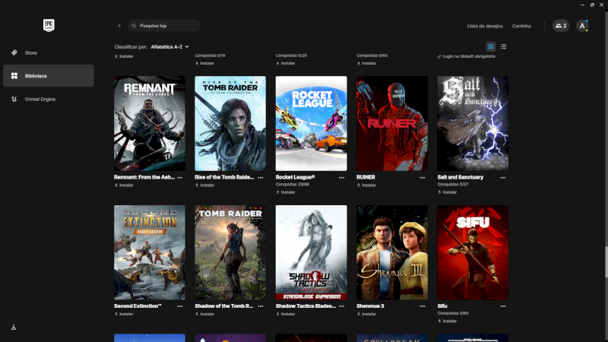
Task: Select the Salt and Sanctuary cover thumbnail
Action: (x=473, y=123)
